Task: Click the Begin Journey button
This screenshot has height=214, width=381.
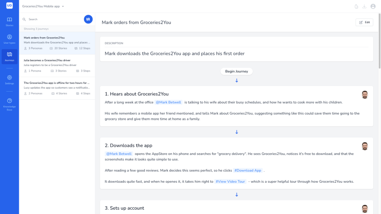Action: [237, 71]
